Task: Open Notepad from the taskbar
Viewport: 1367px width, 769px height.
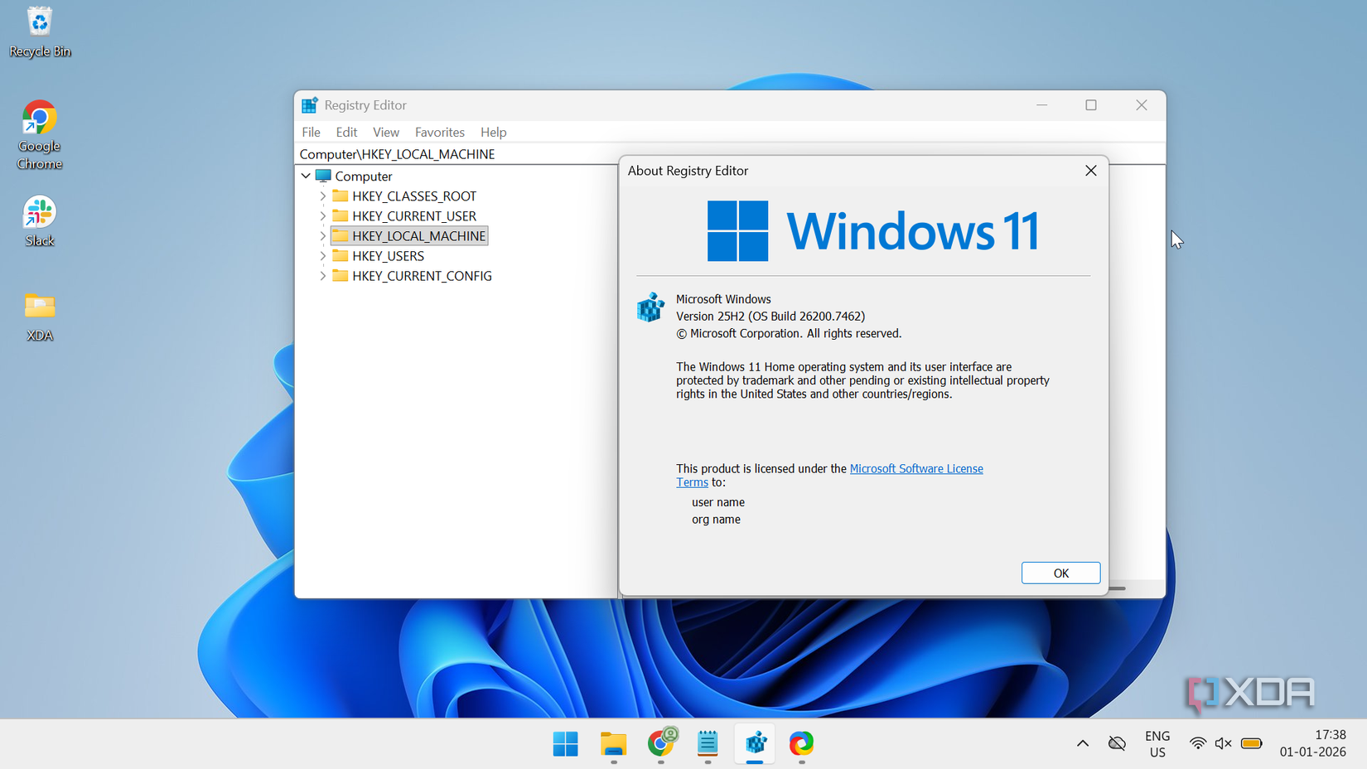Action: tap(708, 743)
